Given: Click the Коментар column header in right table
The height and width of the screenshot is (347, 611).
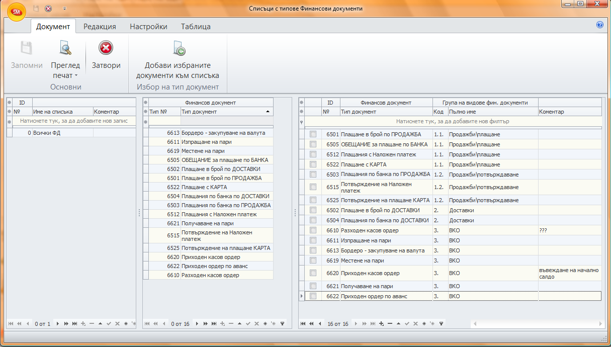Looking at the screenshot, I should (569, 112).
